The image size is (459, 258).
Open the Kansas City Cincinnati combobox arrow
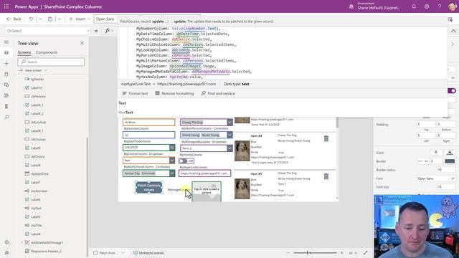[172, 173]
